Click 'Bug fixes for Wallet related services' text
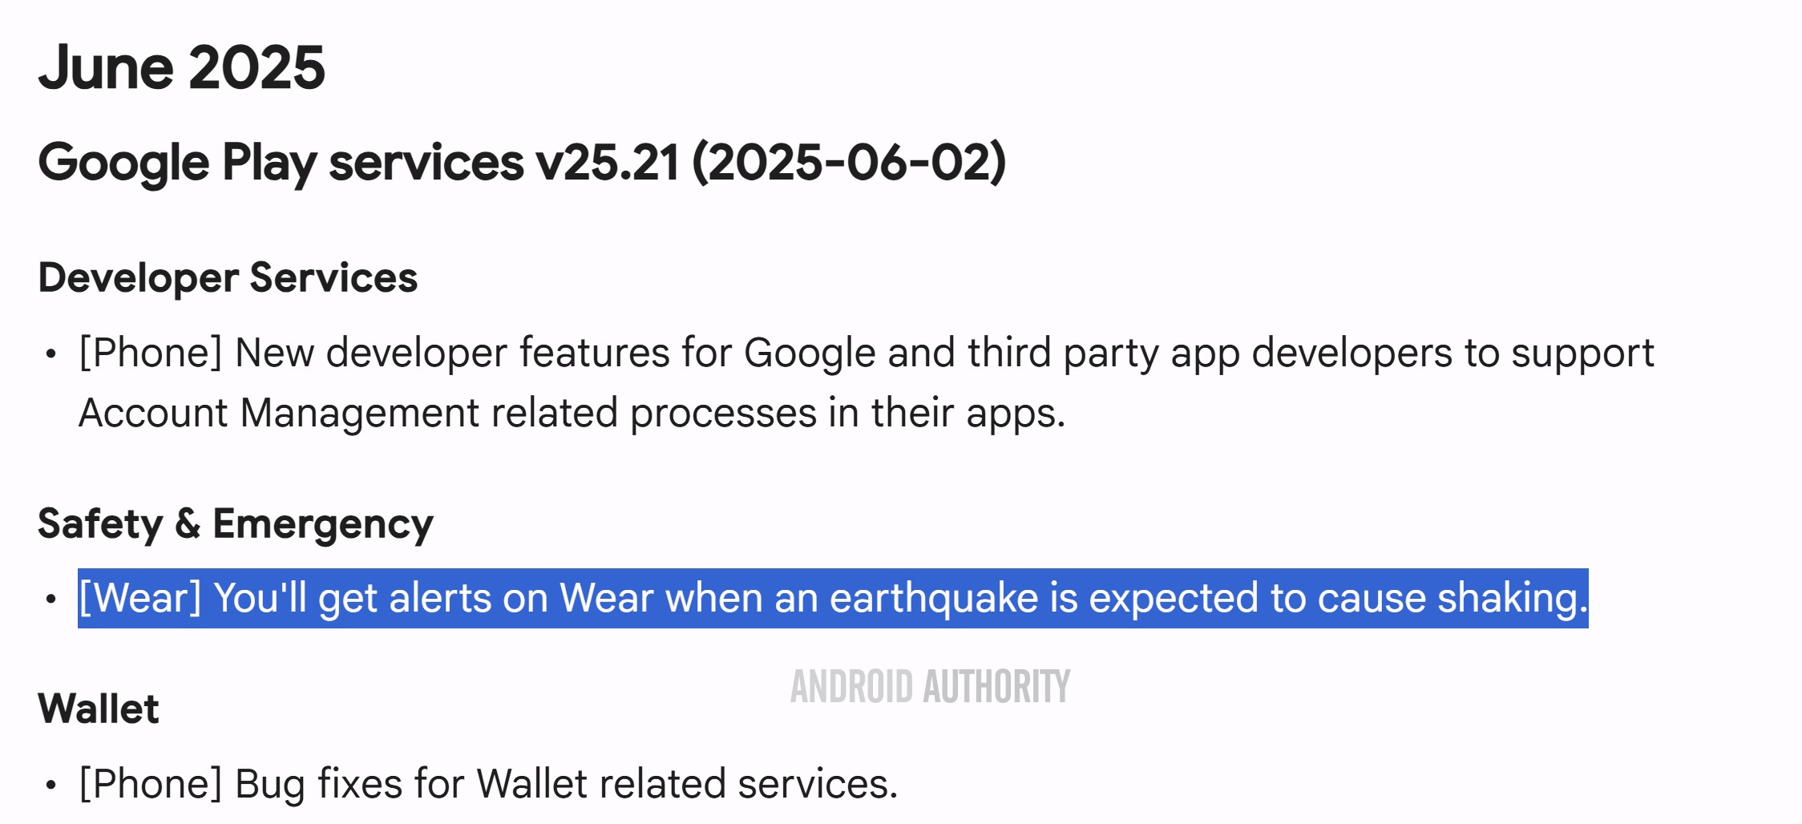This screenshot has height=824, width=1802. pos(566,784)
